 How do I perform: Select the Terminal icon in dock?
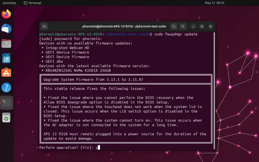tap(6, 102)
